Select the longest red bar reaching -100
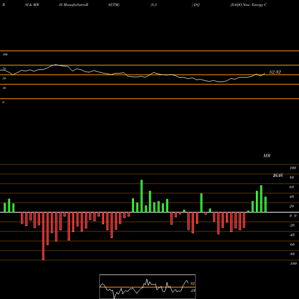Screen dimensions: 299x299 point(43,236)
